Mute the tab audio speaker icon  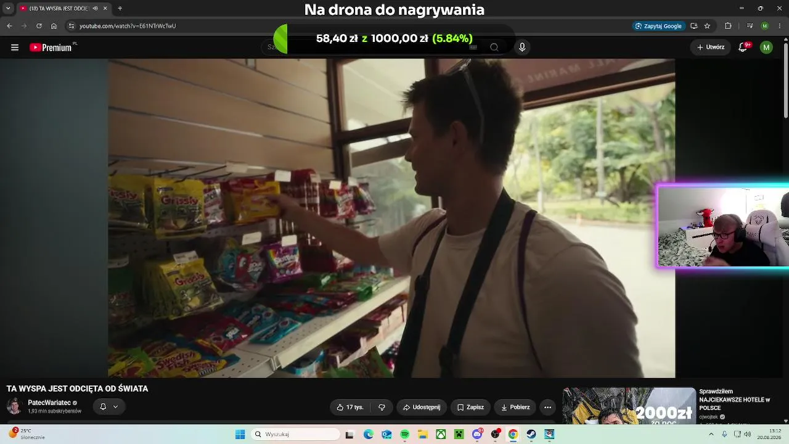(95, 9)
